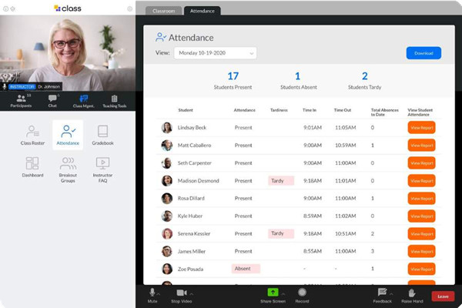The image size is (462, 308).
Task: Open the View date dropdown
Action: tap(215, 53)
